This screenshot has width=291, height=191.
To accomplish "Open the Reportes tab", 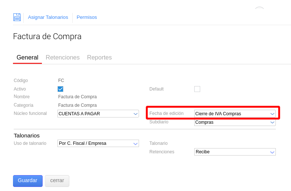I will pos(99,58).
